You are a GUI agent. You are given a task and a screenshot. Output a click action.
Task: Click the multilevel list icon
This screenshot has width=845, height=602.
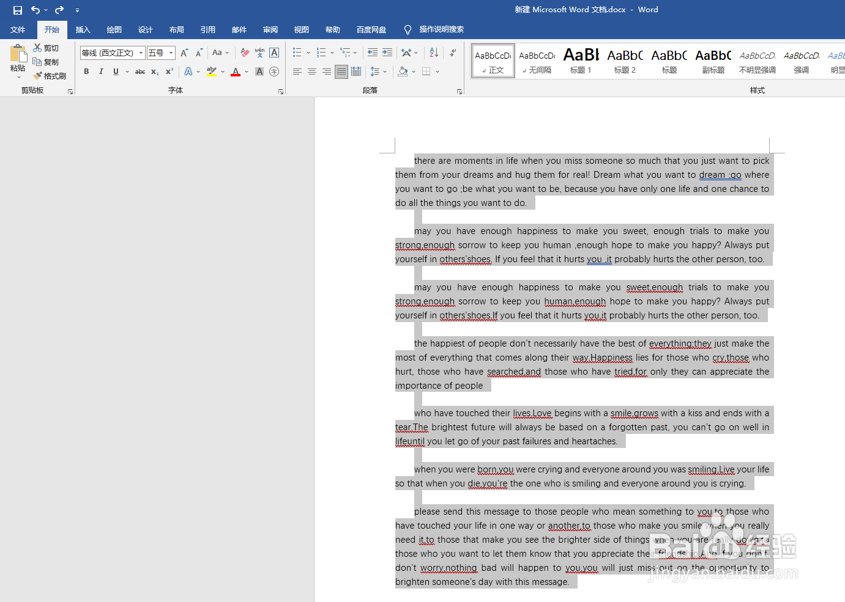click(x=346, y=53)
